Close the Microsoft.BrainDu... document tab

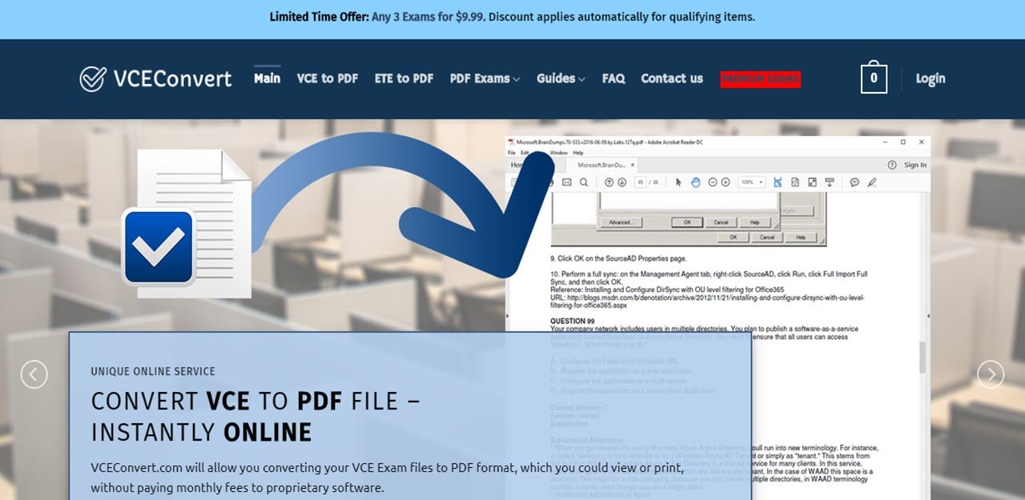(x=633, y=165)
